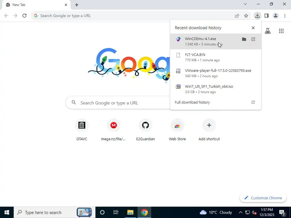
Task: Open the Search Labs flask icon
Action: [x=268, y=31]
